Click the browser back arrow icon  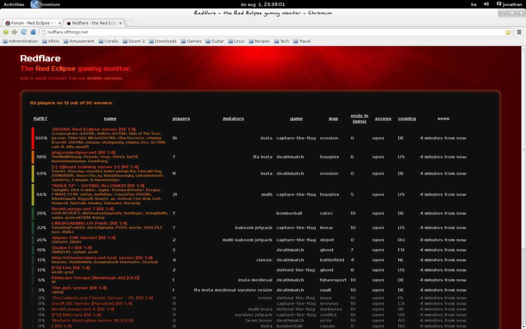point(6,32)
